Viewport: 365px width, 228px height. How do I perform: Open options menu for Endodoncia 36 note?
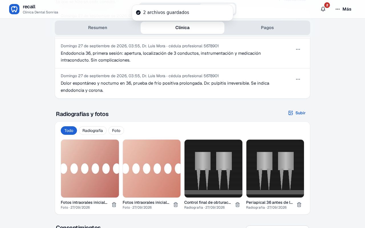pyautogui.click(x=298, y=49)
